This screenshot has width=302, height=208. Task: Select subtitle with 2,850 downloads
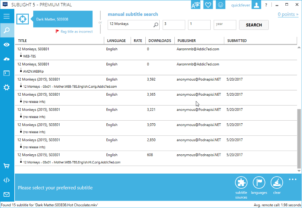[x=156, y=143]
